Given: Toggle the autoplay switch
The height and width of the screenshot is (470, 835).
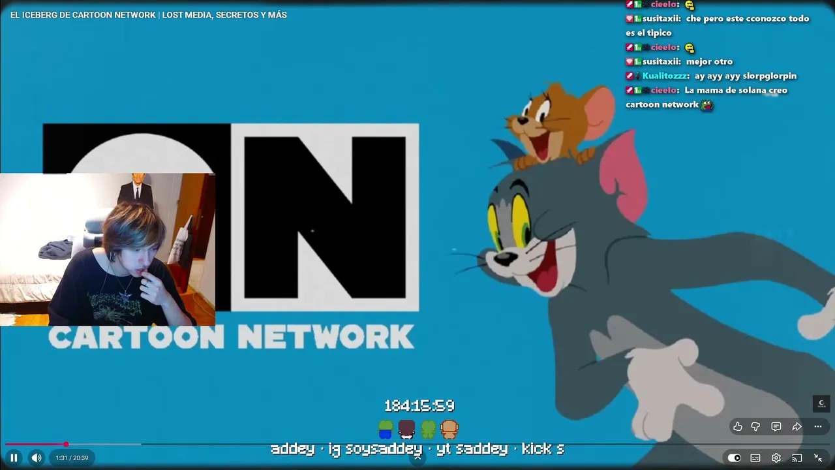Looking at the screenshot, I should click(x=735, y=458).
